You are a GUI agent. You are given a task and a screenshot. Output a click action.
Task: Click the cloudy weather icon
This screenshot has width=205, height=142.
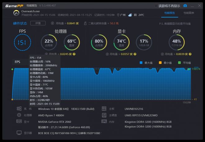130,15
